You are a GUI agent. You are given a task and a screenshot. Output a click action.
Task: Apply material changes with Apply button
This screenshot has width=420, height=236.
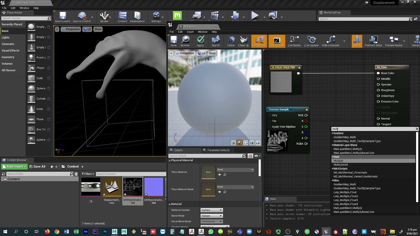pos(200,42)
